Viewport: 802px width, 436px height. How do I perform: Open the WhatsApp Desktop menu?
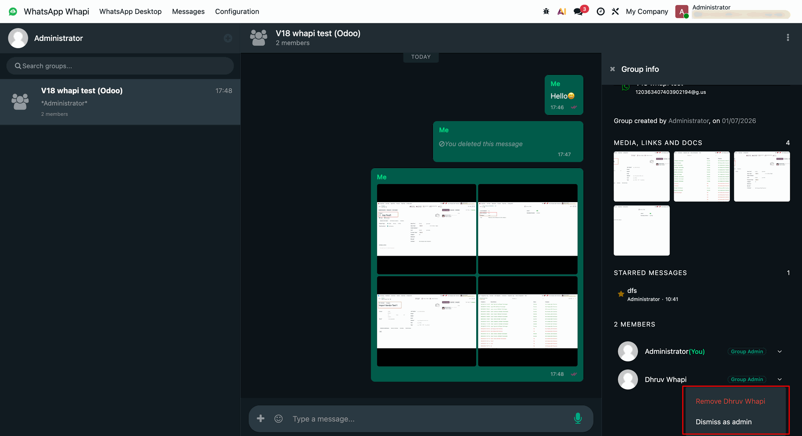(x=130, y=12)
